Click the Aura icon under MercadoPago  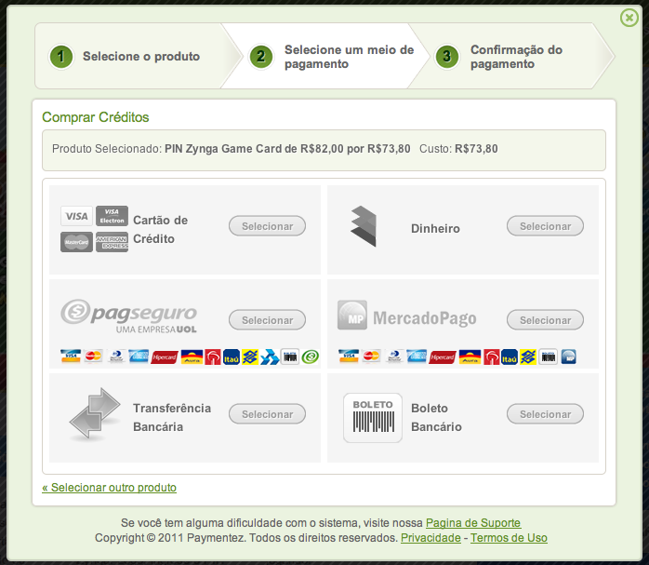click(470, 356)
